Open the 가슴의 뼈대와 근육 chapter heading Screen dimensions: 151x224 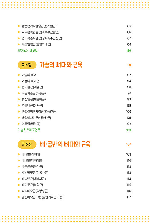(x=61, y=65)
